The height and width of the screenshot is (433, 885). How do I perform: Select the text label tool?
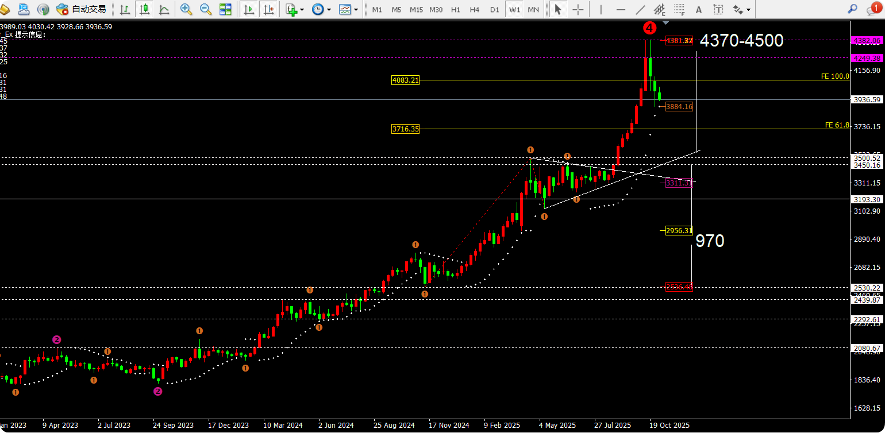point(718,9)
